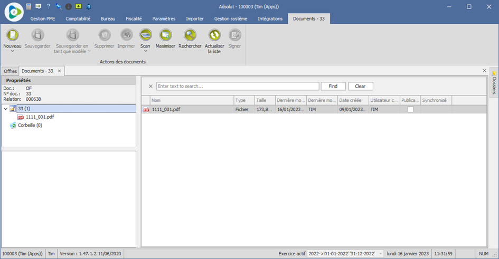499x259 pixels.
Task: Open the Adsolut application logo menu
Action: click(14, 12)
